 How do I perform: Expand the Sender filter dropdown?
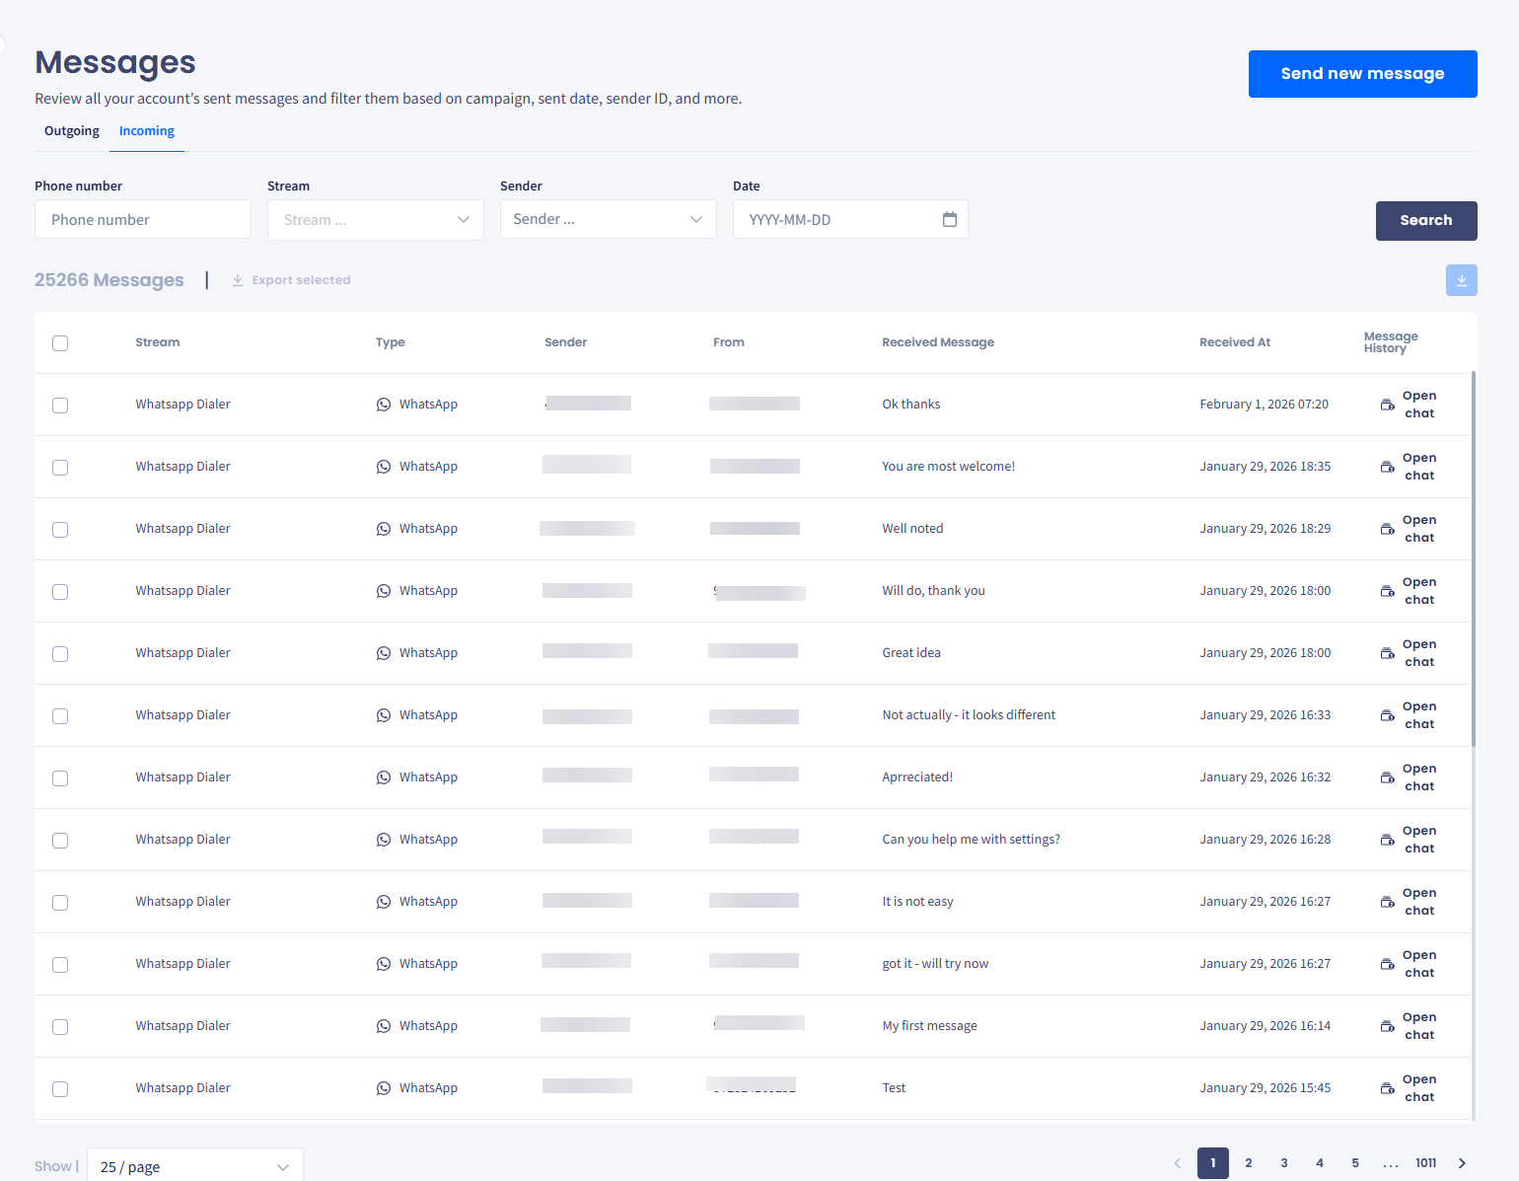[x=609, y=219]
